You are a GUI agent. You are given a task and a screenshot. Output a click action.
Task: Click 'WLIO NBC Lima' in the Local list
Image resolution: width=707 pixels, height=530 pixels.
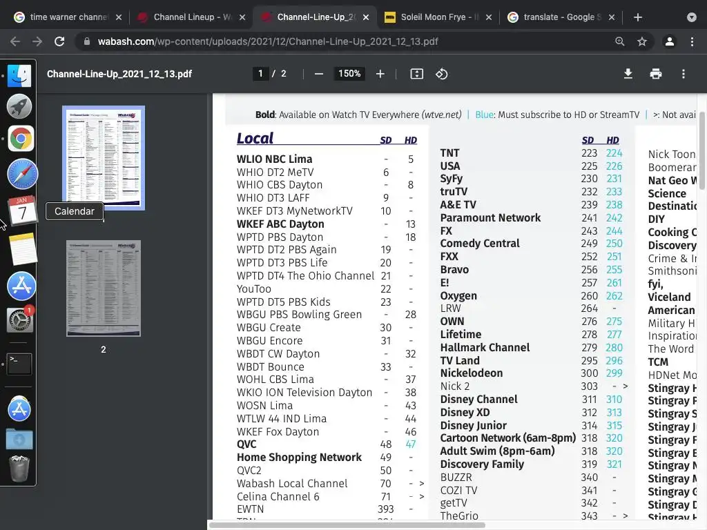click(x=274, y=159)
